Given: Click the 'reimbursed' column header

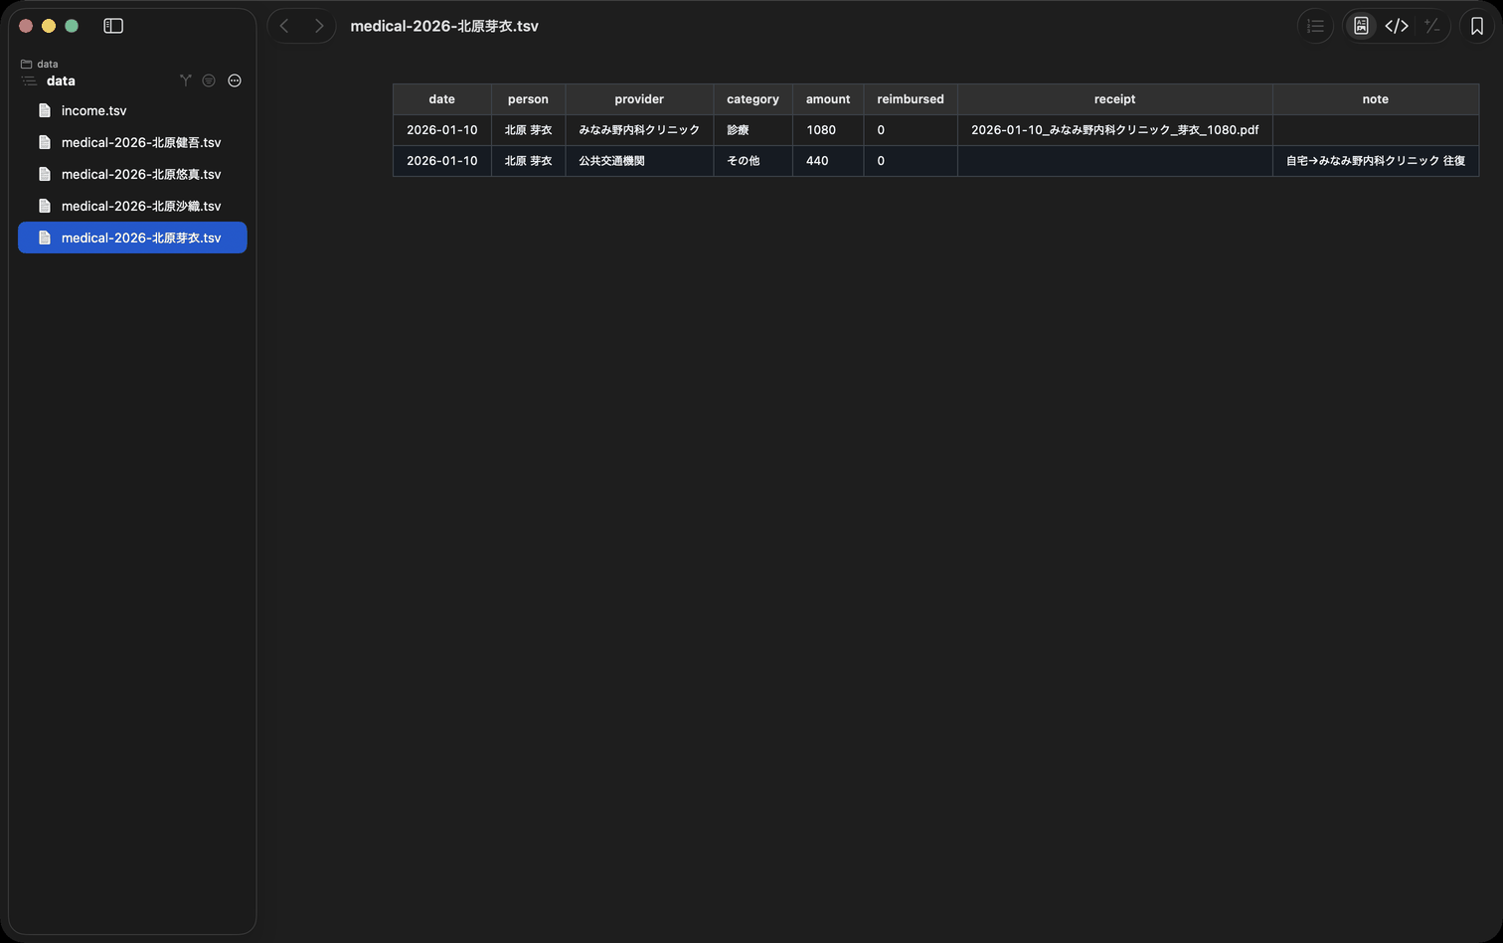Looking at the screenshot, I should (x=911, y=99).
